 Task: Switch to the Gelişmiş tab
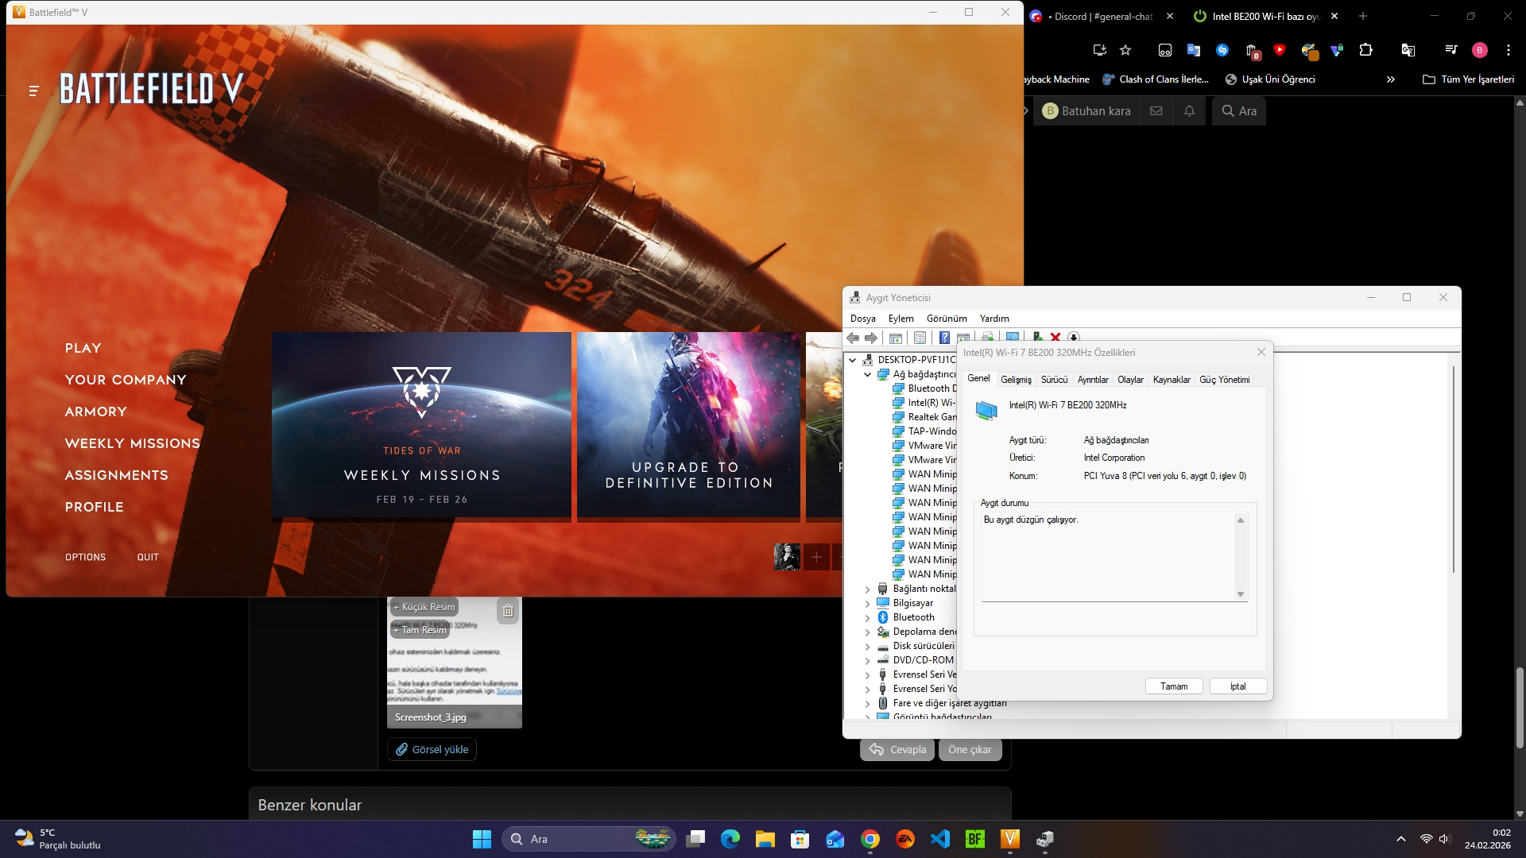[1016, 380]
